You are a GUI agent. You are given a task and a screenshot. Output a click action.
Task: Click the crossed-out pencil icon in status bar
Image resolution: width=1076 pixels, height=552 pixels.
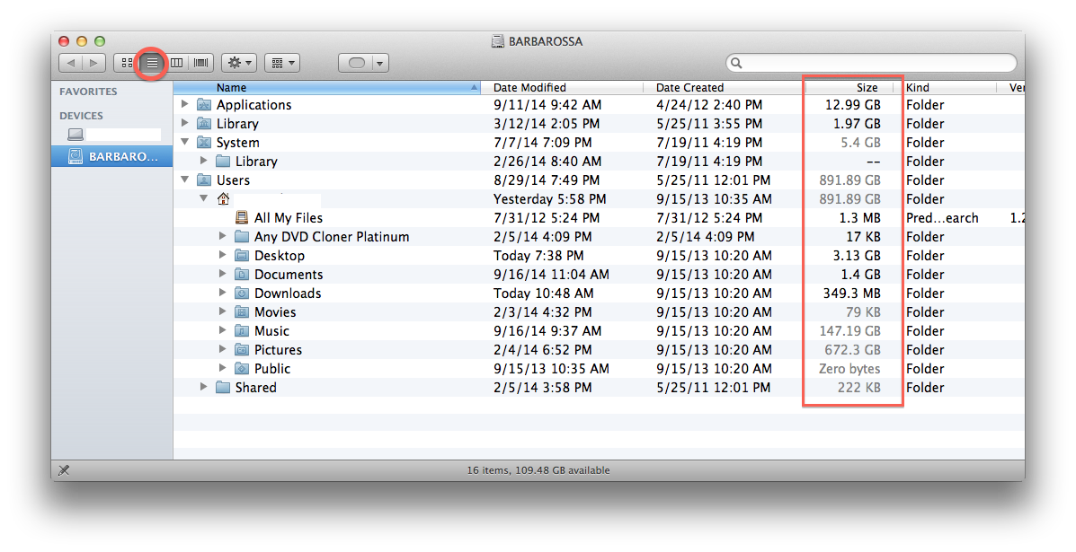coord(64,469)
